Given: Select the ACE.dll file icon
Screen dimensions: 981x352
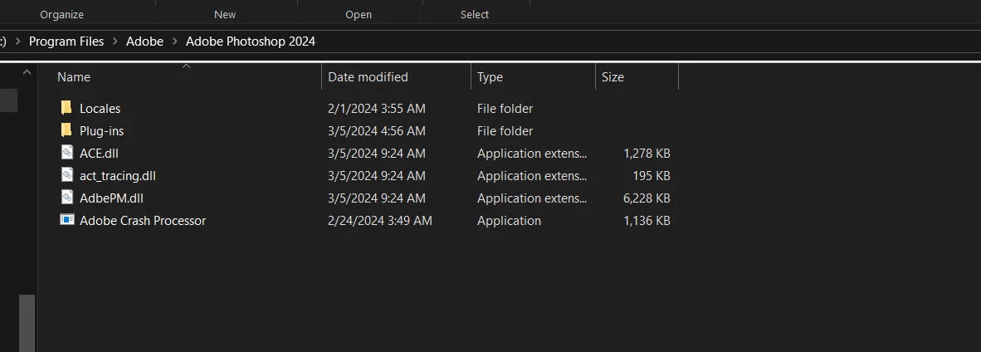Looking at the screenshot, I should (x=67, y=153).
